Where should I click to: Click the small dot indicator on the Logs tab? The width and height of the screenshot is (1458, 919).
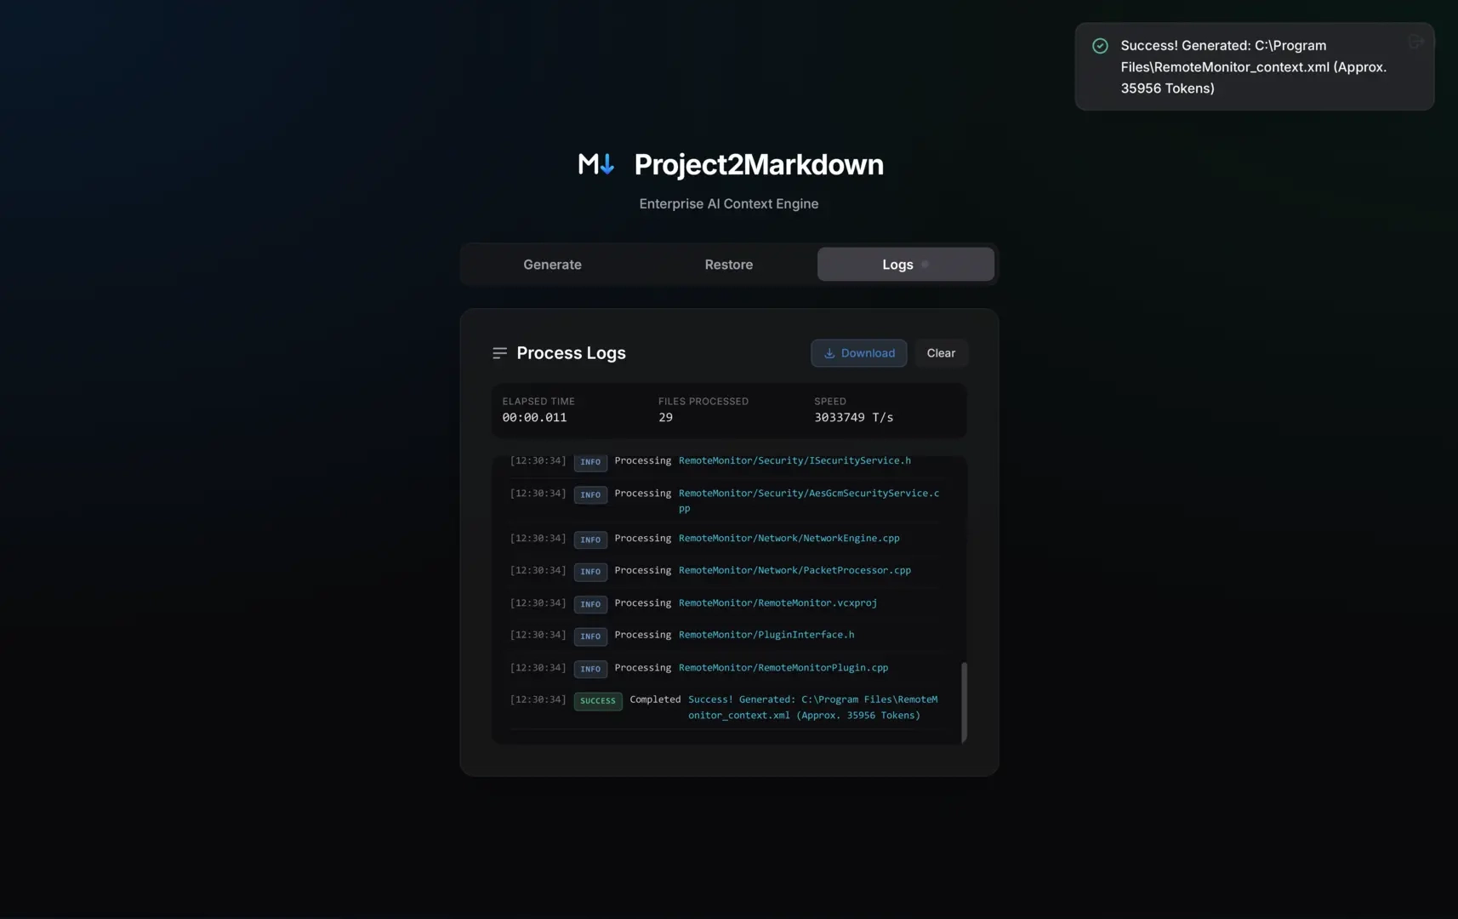tap(925, 265)
